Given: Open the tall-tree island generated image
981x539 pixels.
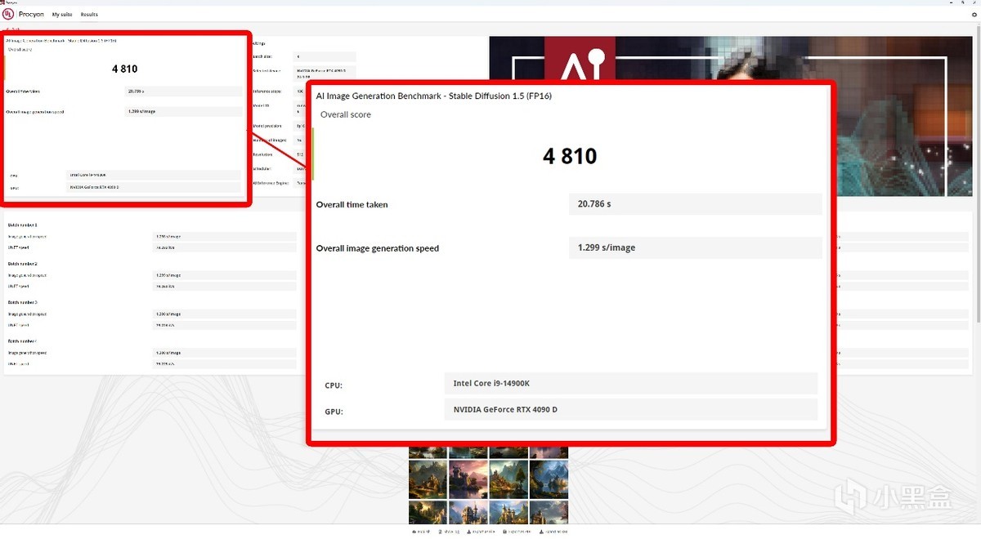Looking at the screenshot, I should click(x=508, y=479).
